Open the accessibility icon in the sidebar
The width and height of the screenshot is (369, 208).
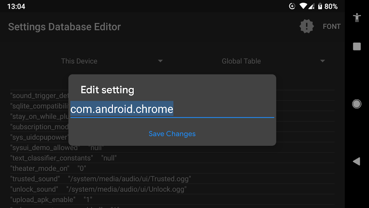click(357, 17)
